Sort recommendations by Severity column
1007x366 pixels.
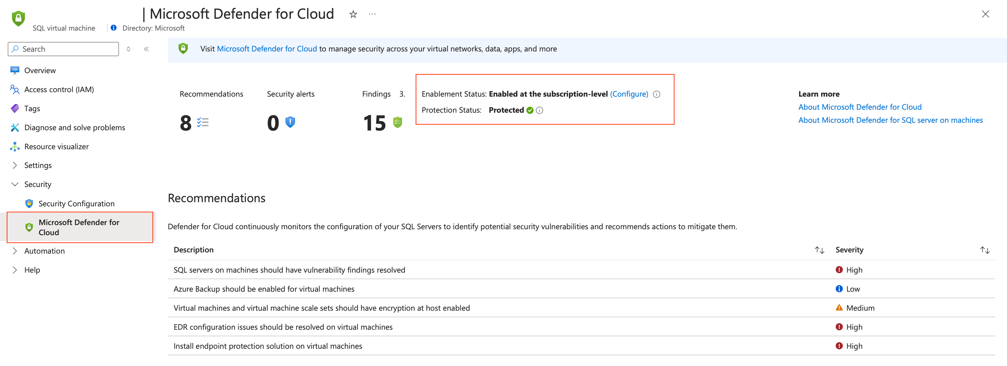tap(984, 250)
